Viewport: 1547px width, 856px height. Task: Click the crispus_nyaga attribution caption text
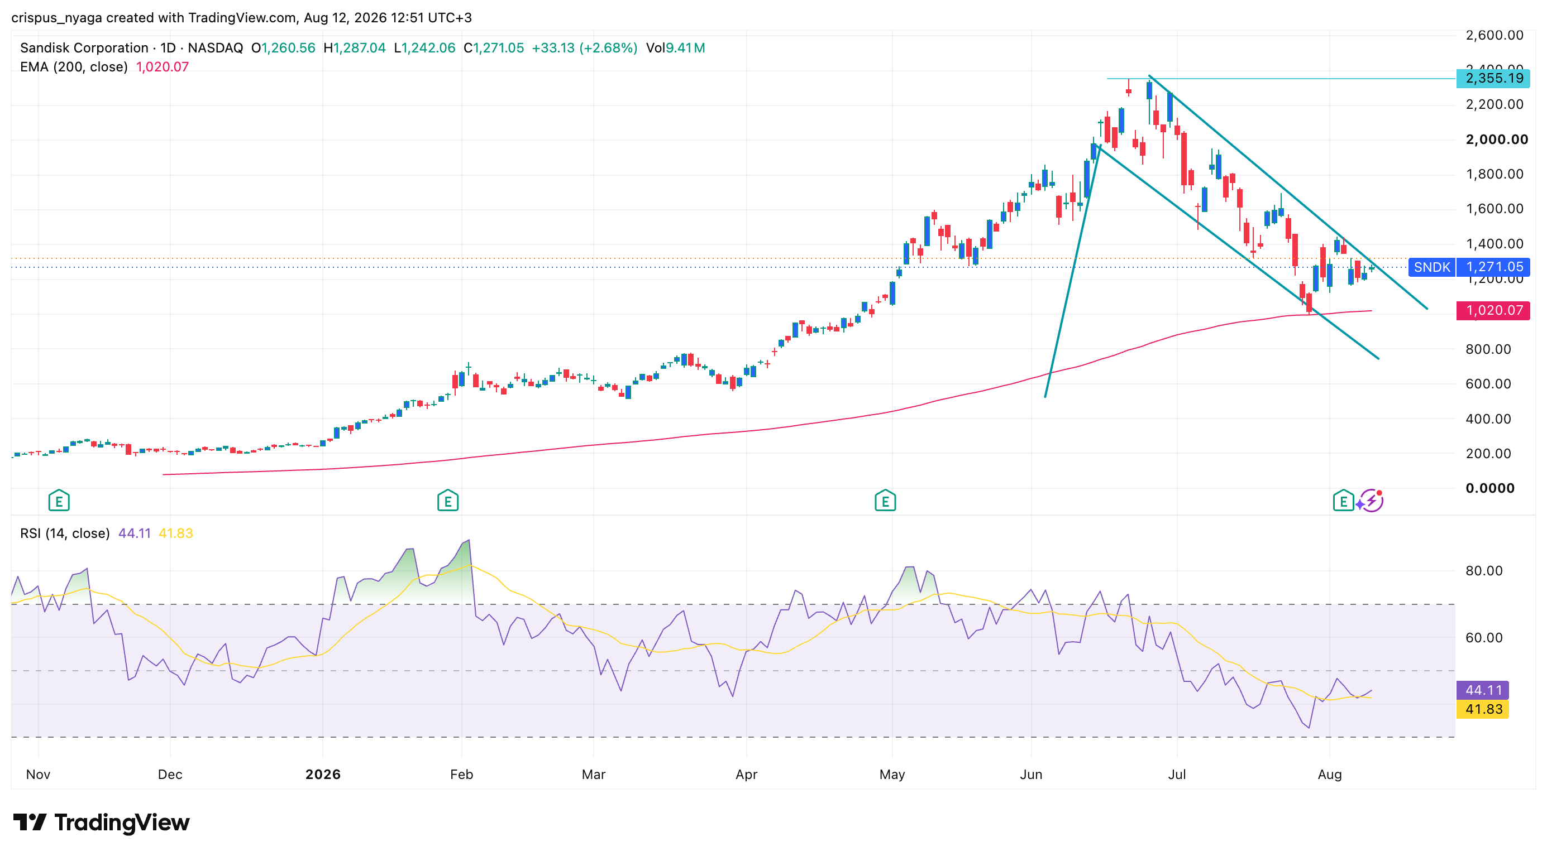241,17
